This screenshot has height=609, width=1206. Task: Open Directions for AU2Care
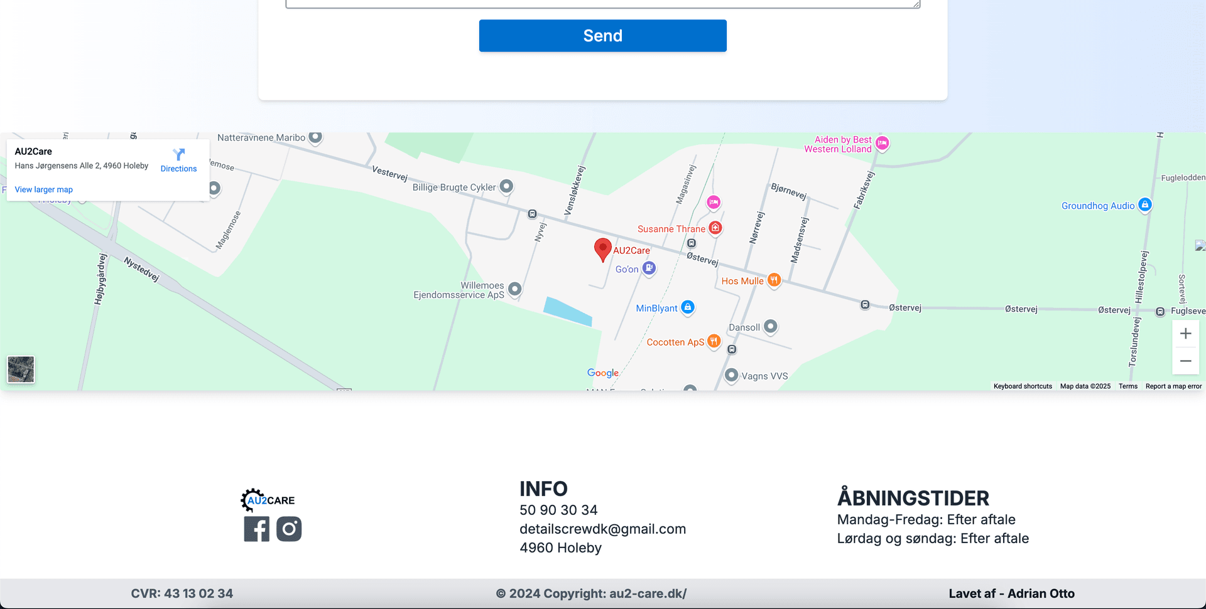coord(178,160)
